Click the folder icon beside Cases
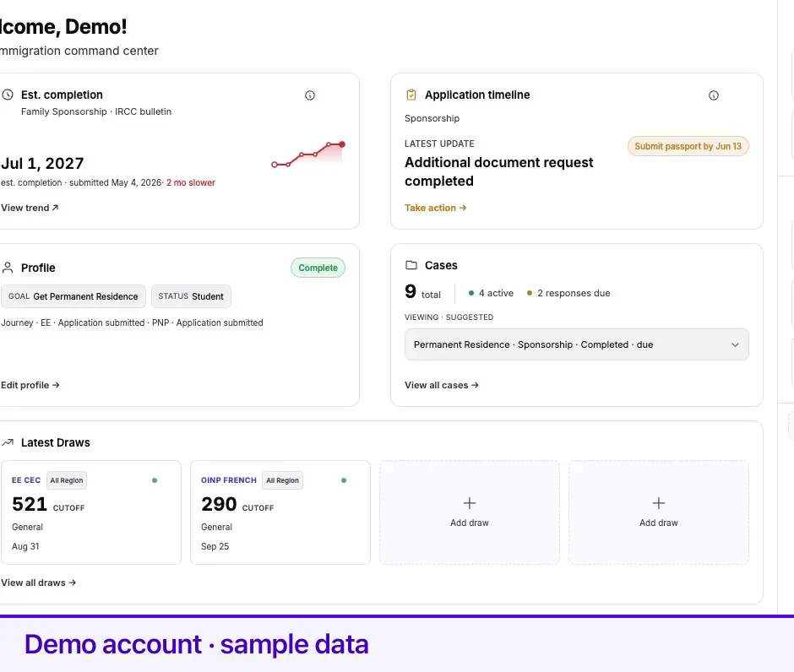This screenshot has height=672, width=794. (x=411, y=265)
